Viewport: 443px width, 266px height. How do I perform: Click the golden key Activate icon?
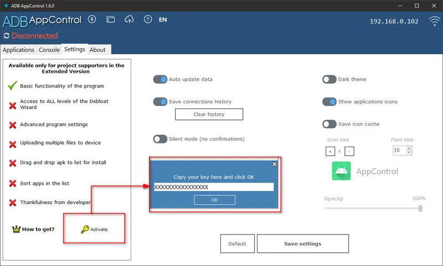coord(85,229)
